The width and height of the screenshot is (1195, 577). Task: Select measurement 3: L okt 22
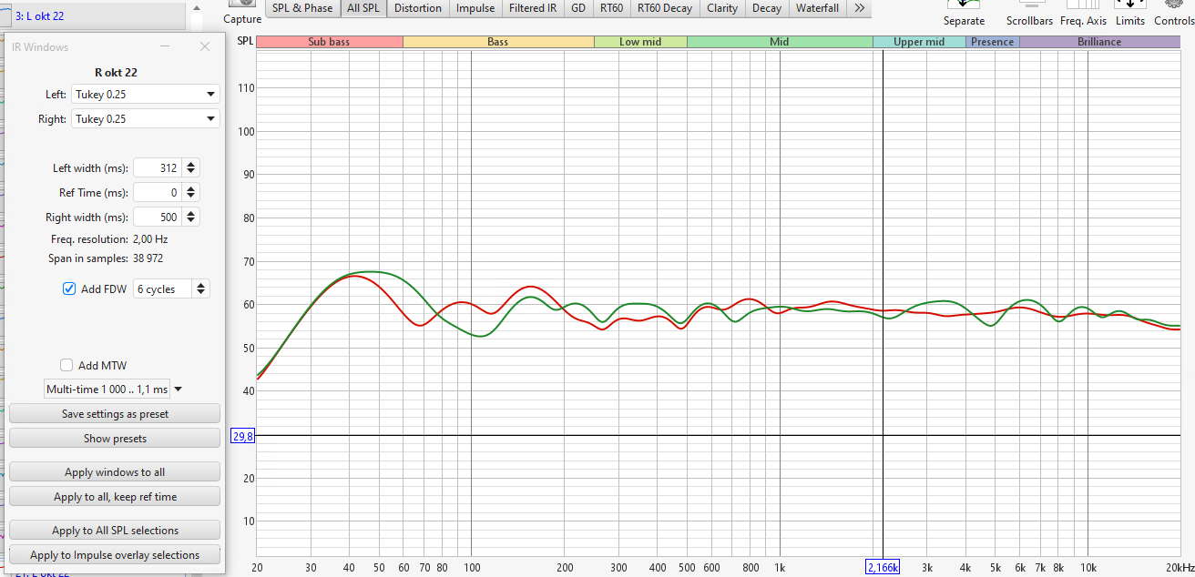[x=100, y=15]
